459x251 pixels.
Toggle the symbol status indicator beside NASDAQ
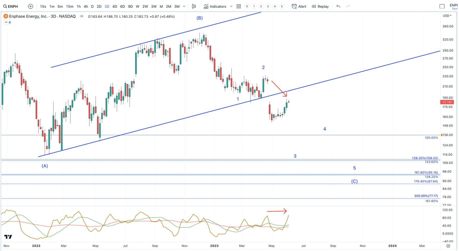point(82,16)
